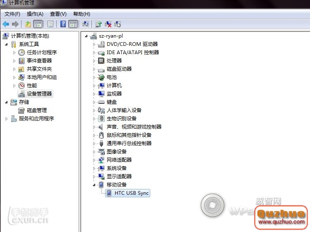Select the 电池 text label

click(x=112, y=77)
